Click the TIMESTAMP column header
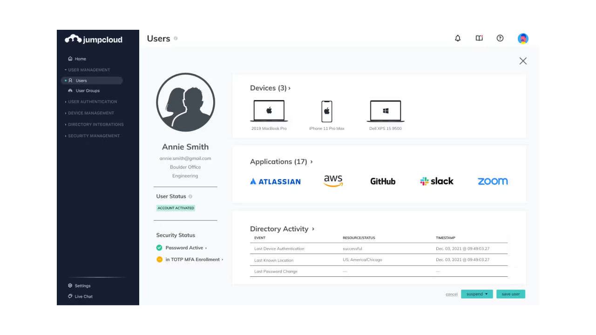 click(x=446, y=238)
